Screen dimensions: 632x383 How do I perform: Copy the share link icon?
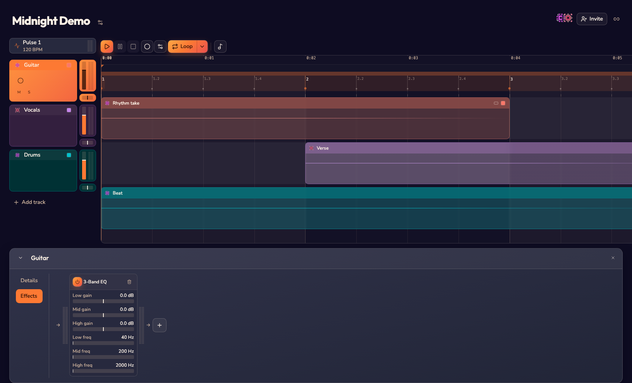pos(617,19)
